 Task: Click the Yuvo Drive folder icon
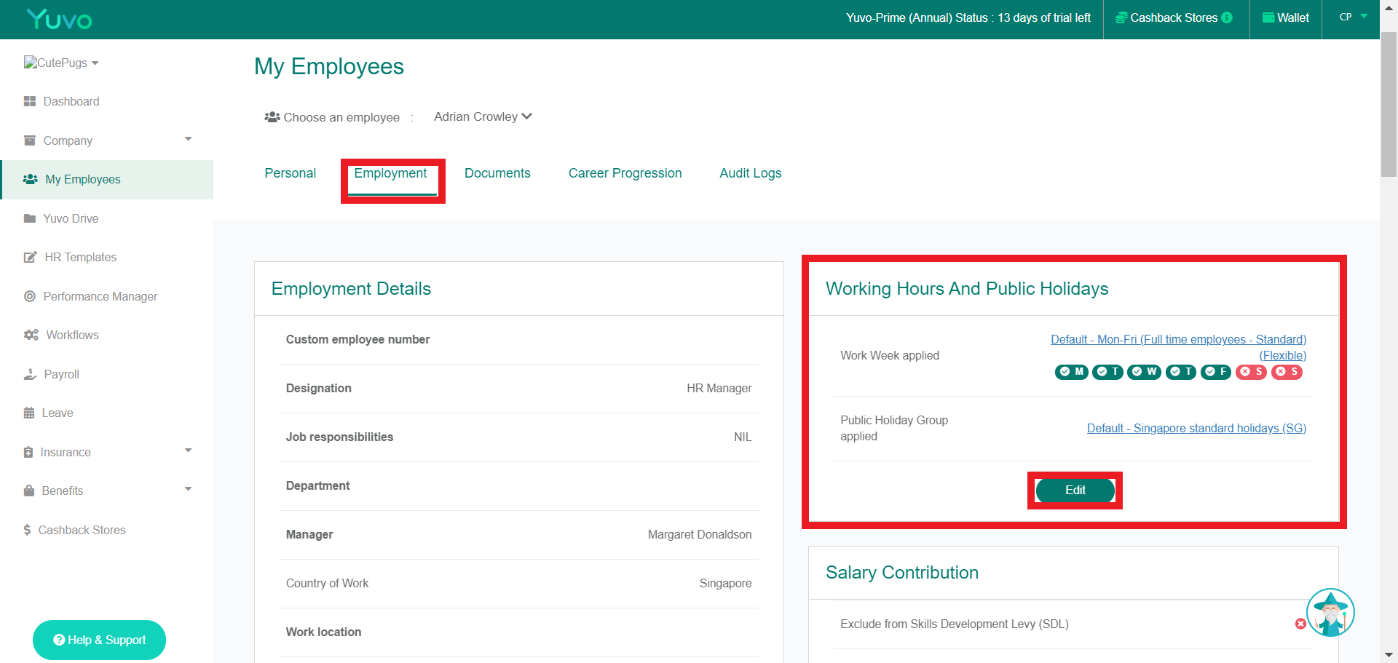(x=30, y=218)
